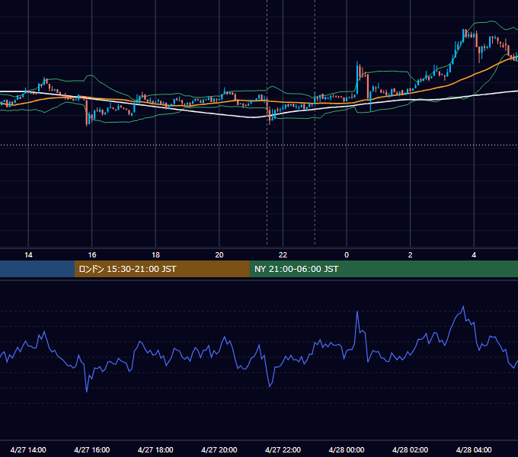Click the 4/27 16:00 date label

click(92, 449)
